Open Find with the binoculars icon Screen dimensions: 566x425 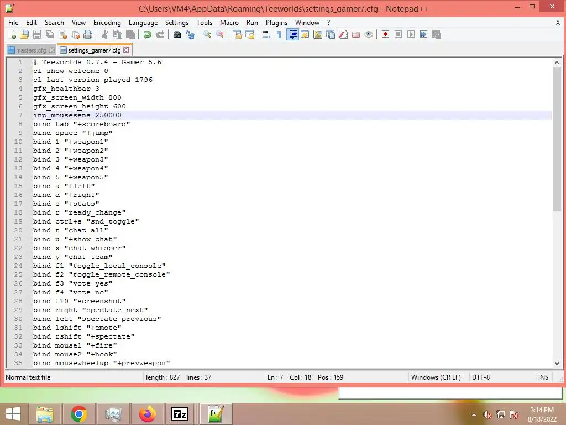tap(177, 34)
